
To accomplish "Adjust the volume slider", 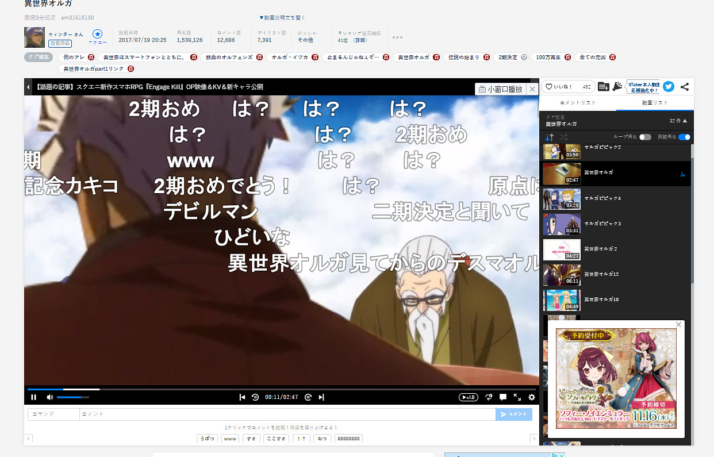I will [72, 397].
